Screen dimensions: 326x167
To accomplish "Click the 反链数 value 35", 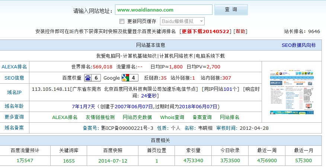I will click(x=164, y=78).
